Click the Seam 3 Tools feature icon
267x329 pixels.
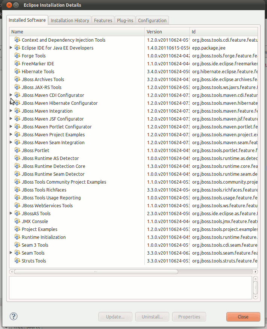(x=17, y=245)
